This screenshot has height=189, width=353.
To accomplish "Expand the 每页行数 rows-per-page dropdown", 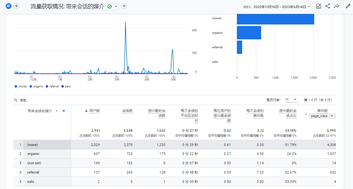I will click(291, 100).
